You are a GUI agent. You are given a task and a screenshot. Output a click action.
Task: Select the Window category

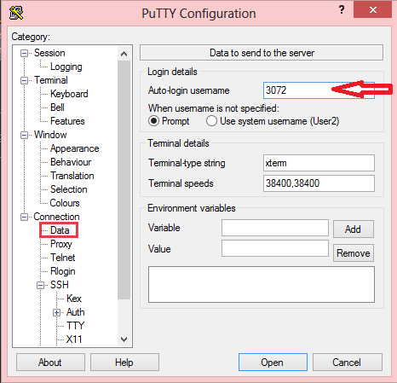pos(50,135)
